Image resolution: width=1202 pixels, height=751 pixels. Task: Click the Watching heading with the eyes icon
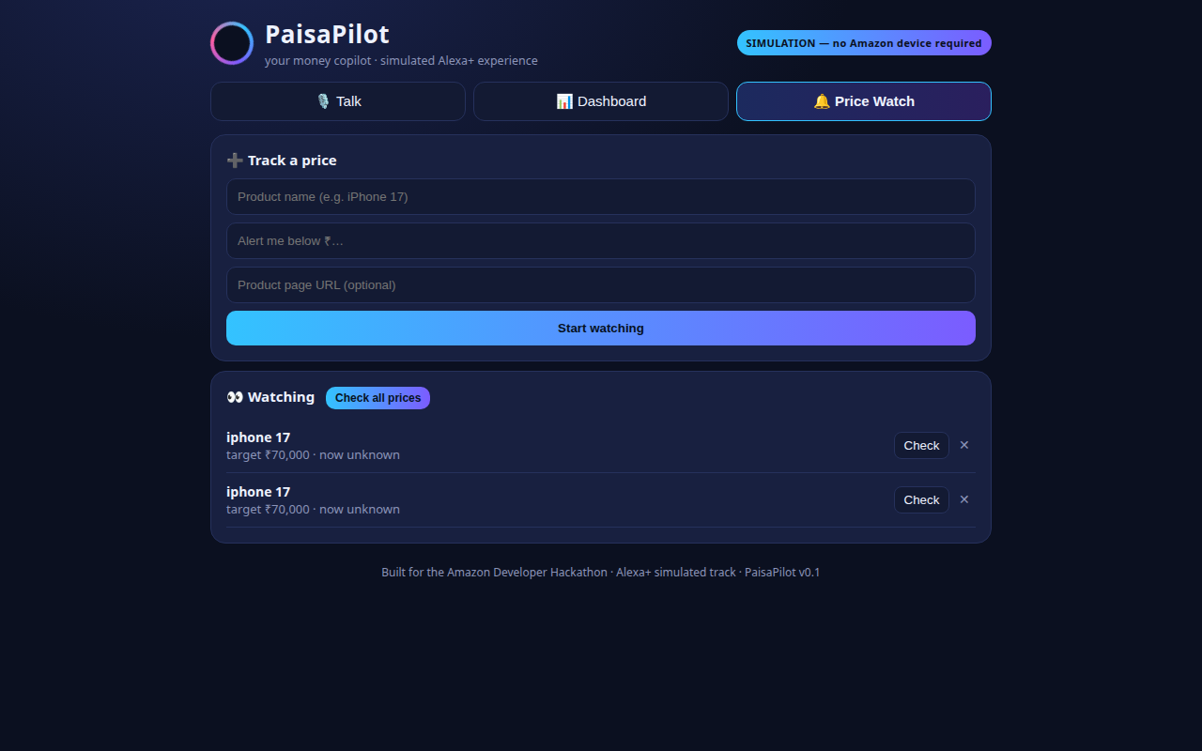270,397
